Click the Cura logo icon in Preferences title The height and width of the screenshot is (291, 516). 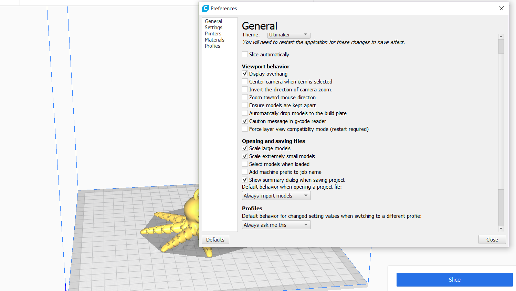click(206, 8)
